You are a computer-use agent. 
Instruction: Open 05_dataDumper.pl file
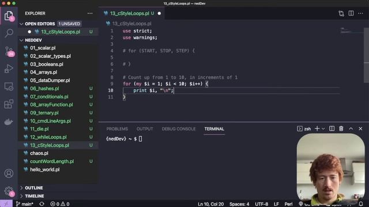(x=50, y=80)
